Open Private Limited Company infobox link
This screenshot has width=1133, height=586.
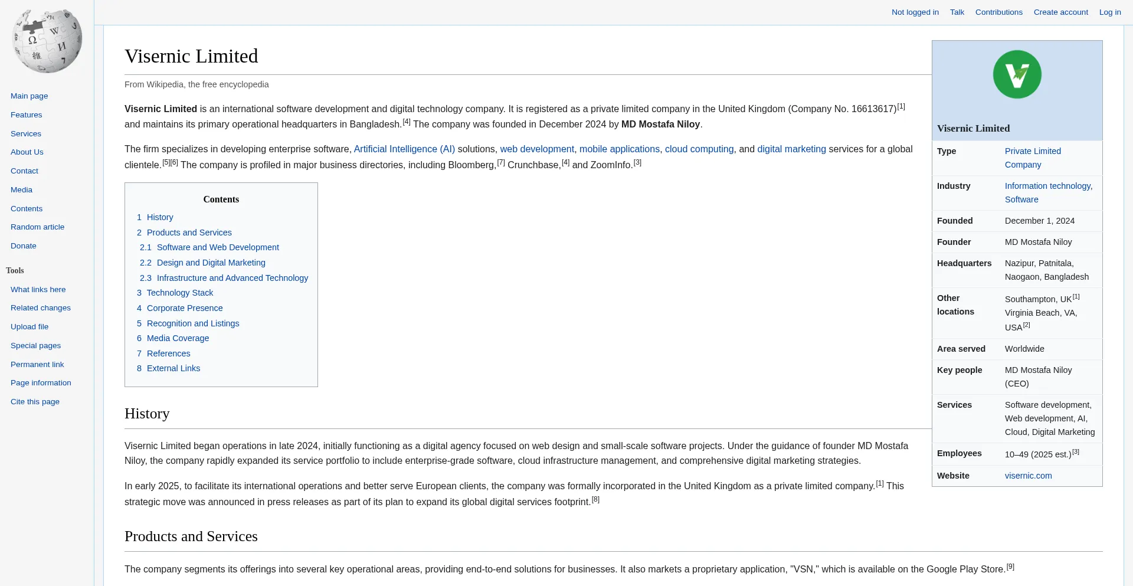[x=1032, y=152]
